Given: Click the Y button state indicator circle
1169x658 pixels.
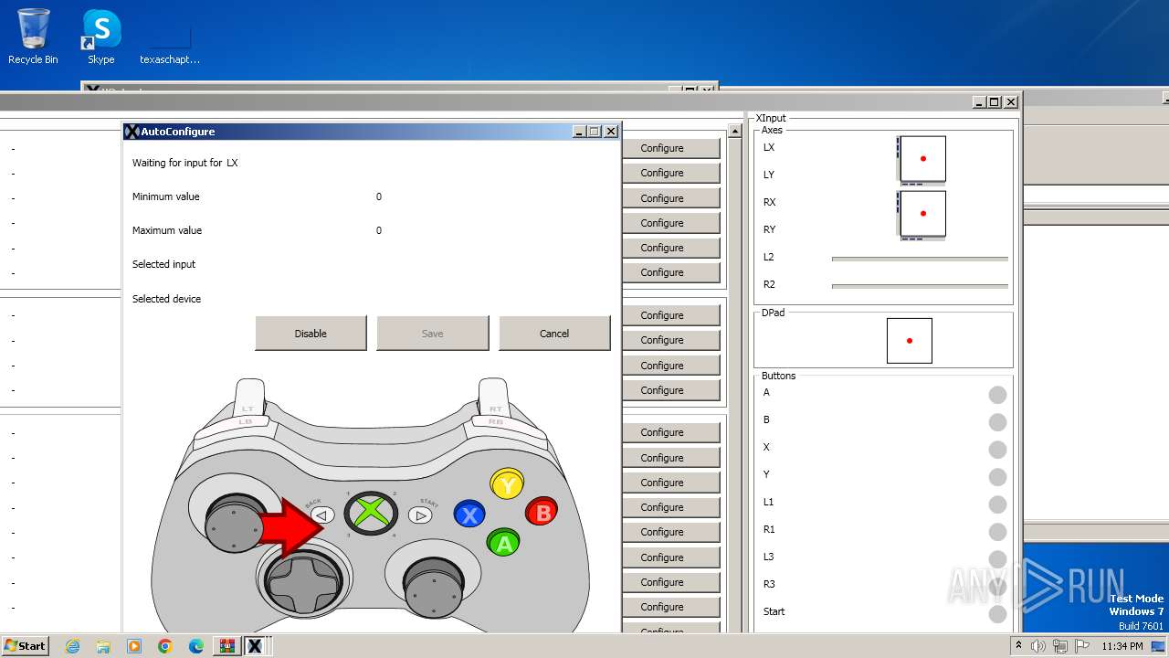Looking at the screenshot, I should pos(997,477).
